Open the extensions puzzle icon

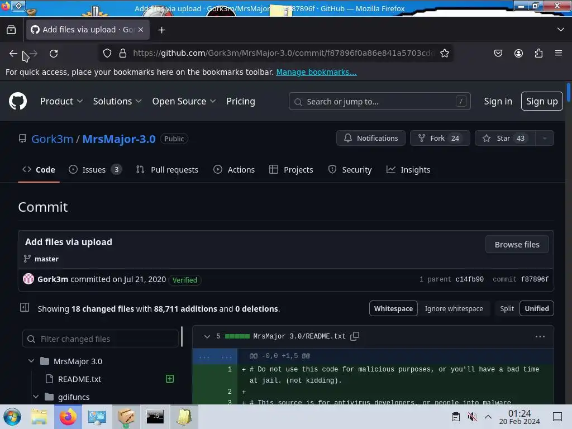(x=538, y=53)
